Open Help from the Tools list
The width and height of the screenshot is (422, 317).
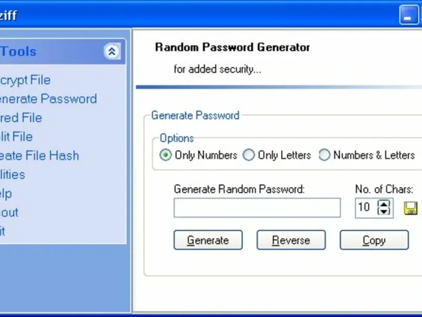6,193
